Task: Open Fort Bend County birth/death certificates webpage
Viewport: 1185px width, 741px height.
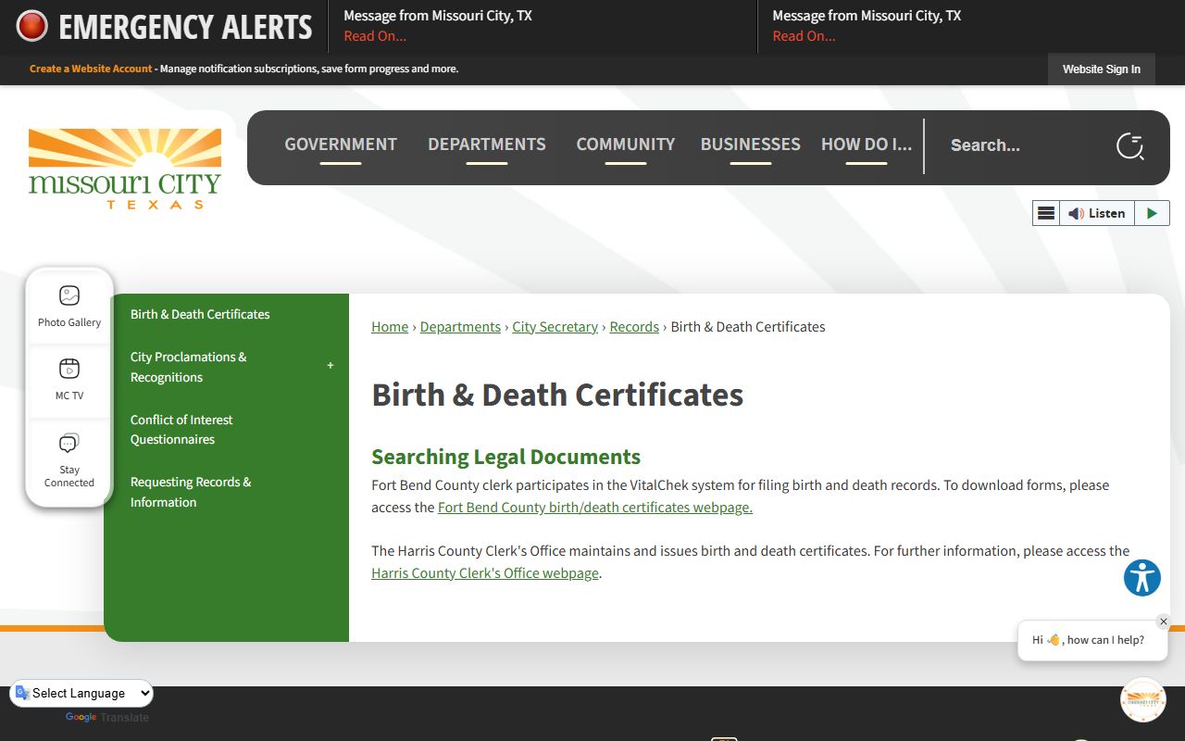Action: coord(595,508)
